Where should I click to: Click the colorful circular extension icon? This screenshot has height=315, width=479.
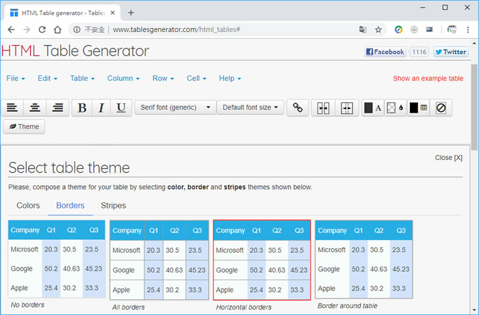398,29
